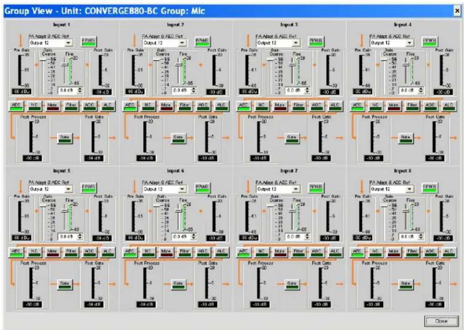The width and height of the screenshot is (464, 330).
Task: Toggle AEC for Input 2
Action: (129, 106)
